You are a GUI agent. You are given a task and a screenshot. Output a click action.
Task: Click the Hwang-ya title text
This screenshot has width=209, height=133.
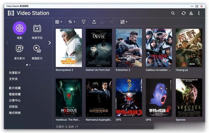(182, 70)
